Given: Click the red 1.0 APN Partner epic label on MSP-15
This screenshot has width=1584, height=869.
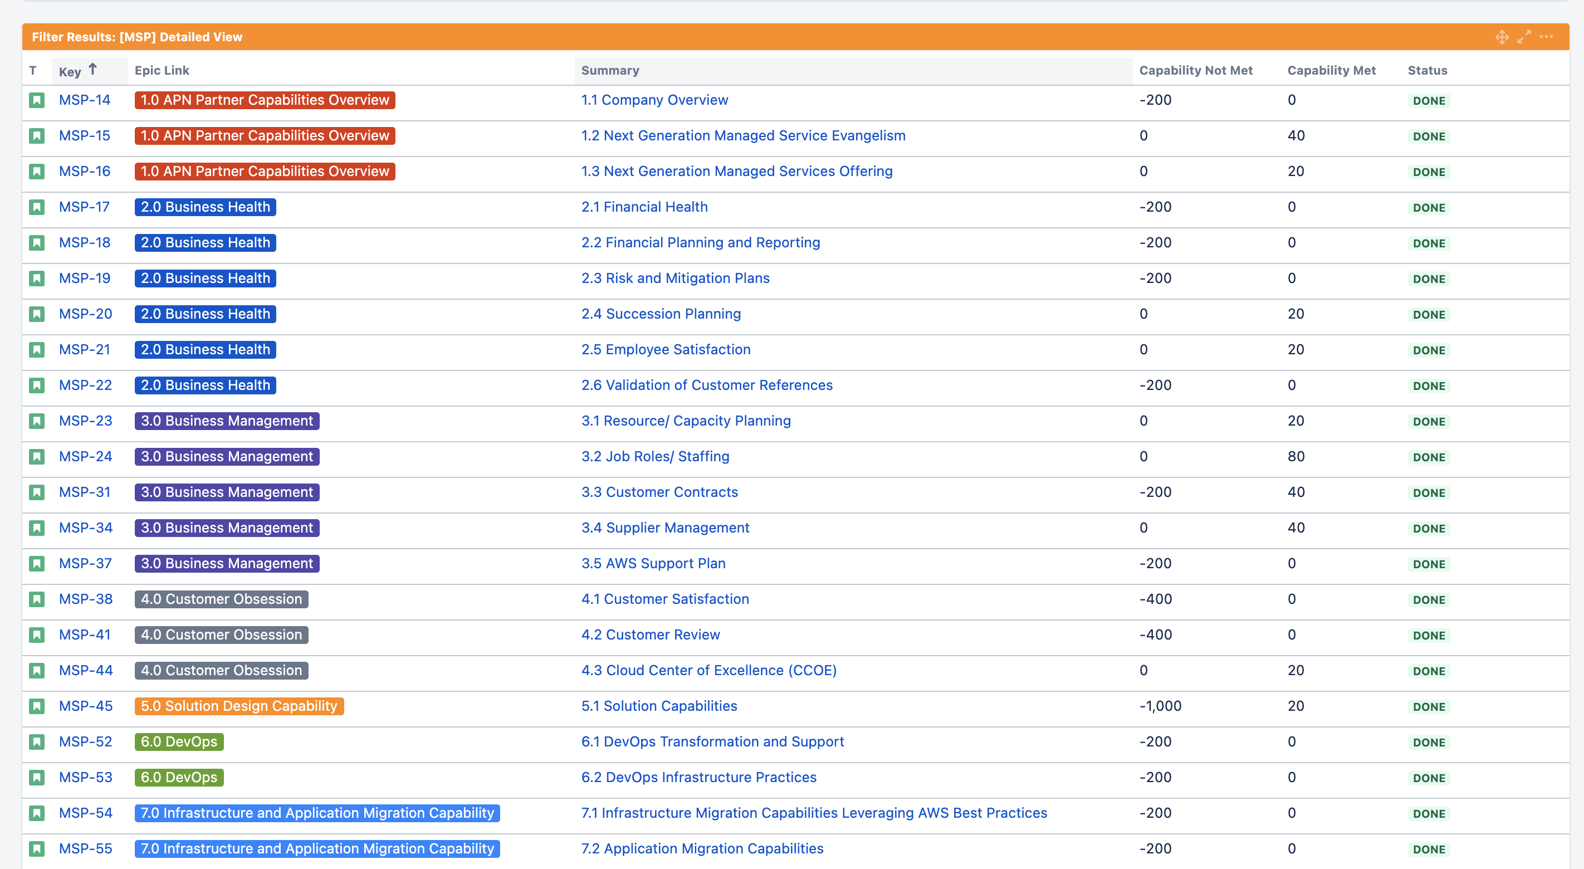Looking at the screenshot, I should [265, 136].
